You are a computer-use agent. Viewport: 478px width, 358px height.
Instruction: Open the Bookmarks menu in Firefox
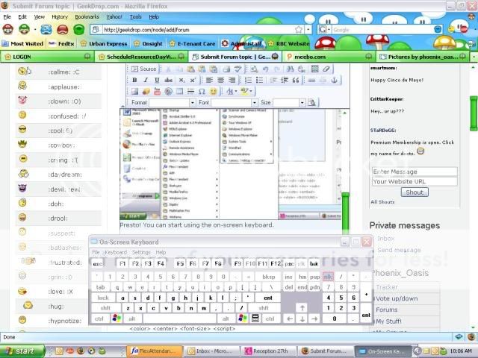point(87,16)
